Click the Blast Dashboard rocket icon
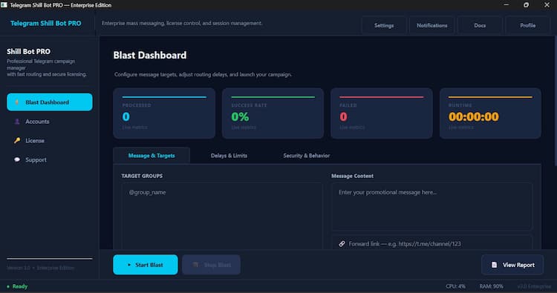 click(x=16, y=102)
